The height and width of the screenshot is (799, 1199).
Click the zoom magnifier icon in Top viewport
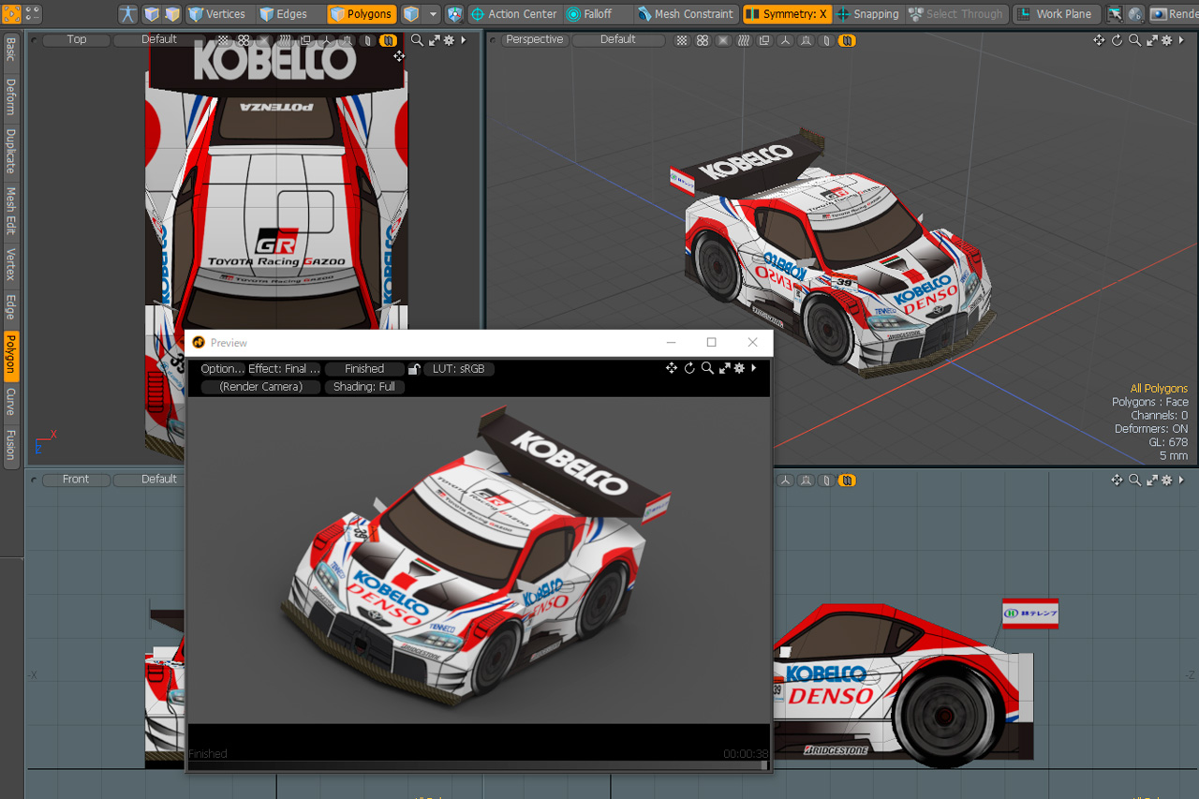[418, 40]
